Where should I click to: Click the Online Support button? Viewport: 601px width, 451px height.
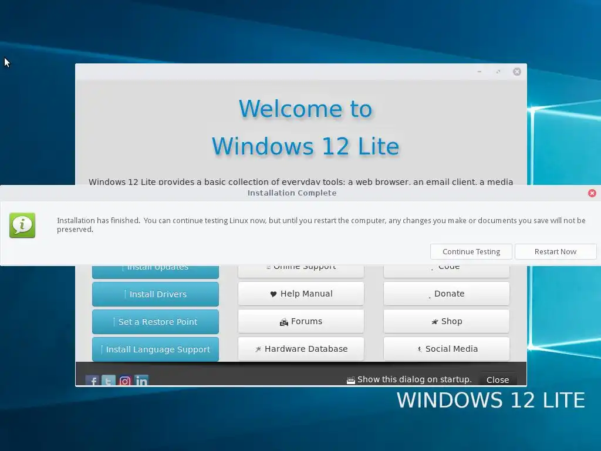point(301,271)
